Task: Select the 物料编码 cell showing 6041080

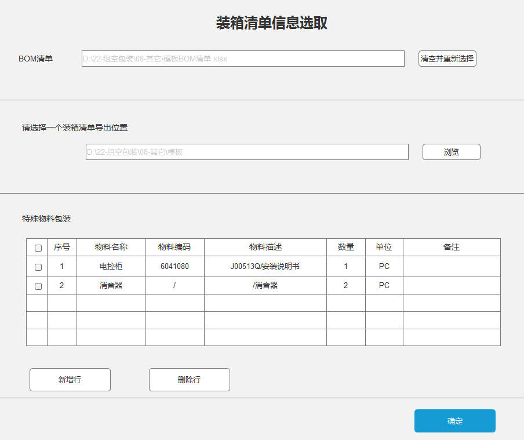Action: [x=174, y=266]
